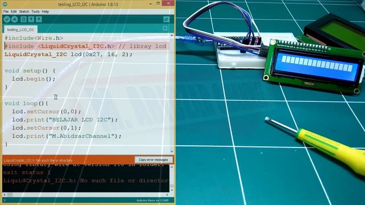Click the "M.AbidzarChannel" print line
Viewport: 365px width, 205px height.
coord(67,136)
